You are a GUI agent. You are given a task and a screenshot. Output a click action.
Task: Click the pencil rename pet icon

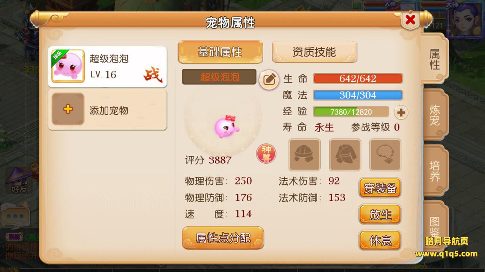click(x=269, y=79)
